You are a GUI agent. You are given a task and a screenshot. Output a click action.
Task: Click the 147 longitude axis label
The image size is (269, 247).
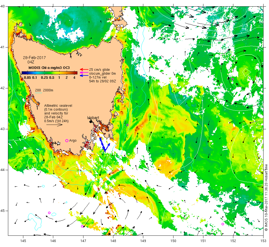[83, 241]
